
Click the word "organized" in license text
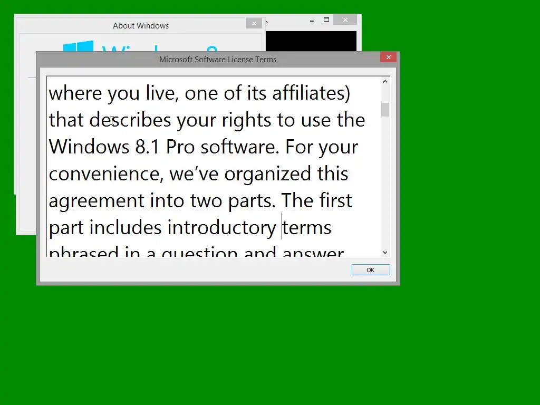click(268, 174)
